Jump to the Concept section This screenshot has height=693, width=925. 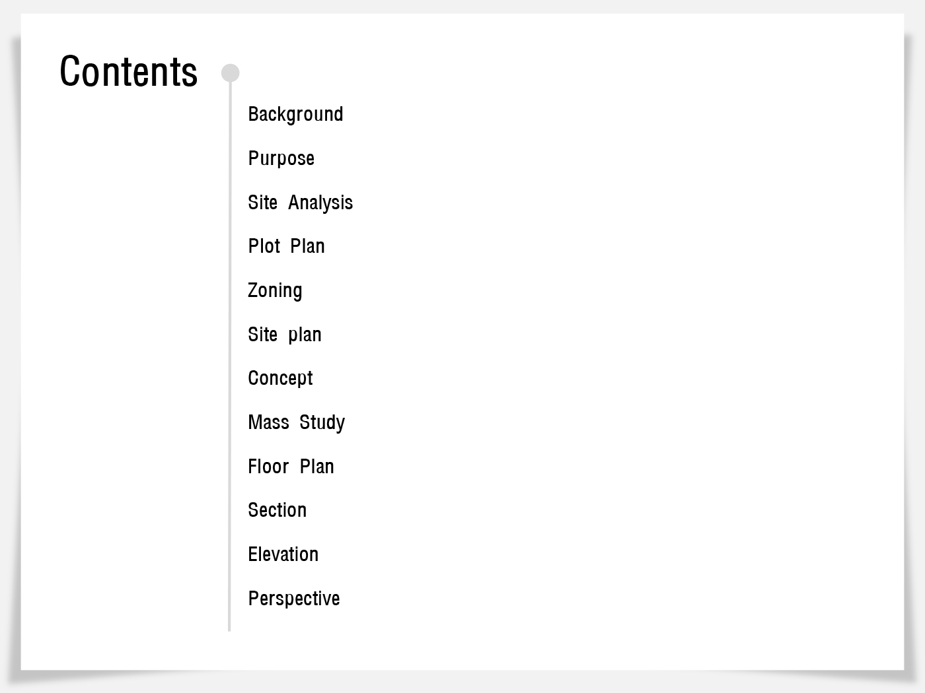pyautogui.click(x=280, y=378)
